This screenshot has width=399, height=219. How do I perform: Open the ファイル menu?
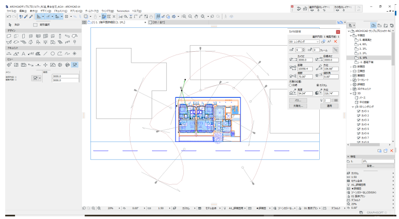coord(11,11)
